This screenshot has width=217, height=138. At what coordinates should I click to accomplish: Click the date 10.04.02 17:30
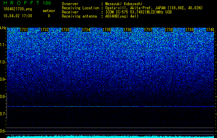pyautogui.click(x=18, y=16)
